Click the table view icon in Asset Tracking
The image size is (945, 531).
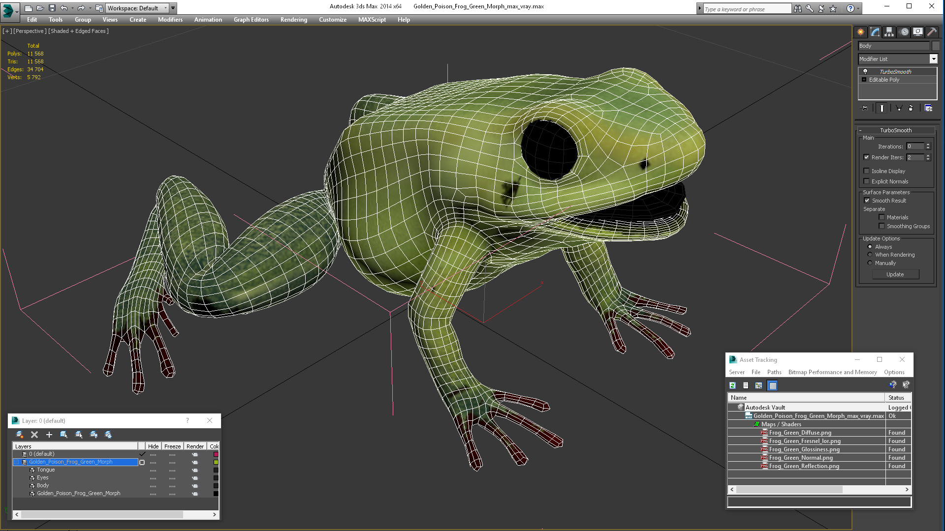pyautogui.click(x=773, y=385)
